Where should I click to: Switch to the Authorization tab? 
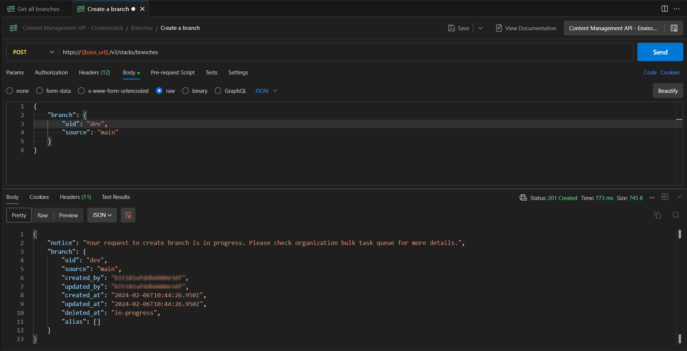(x=52, y=73)
